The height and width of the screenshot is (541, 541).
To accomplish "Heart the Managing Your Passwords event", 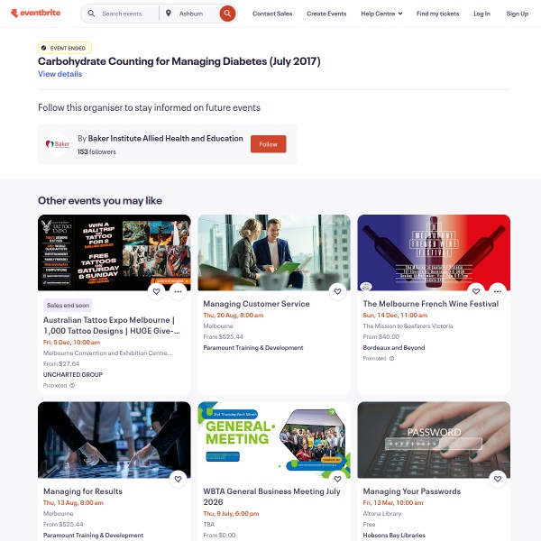I will 498,479.
